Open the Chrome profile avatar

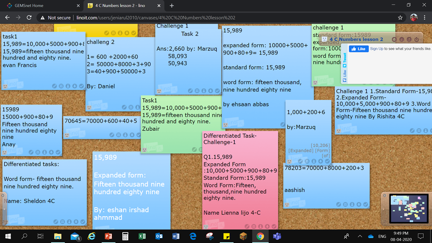point(414,17)
